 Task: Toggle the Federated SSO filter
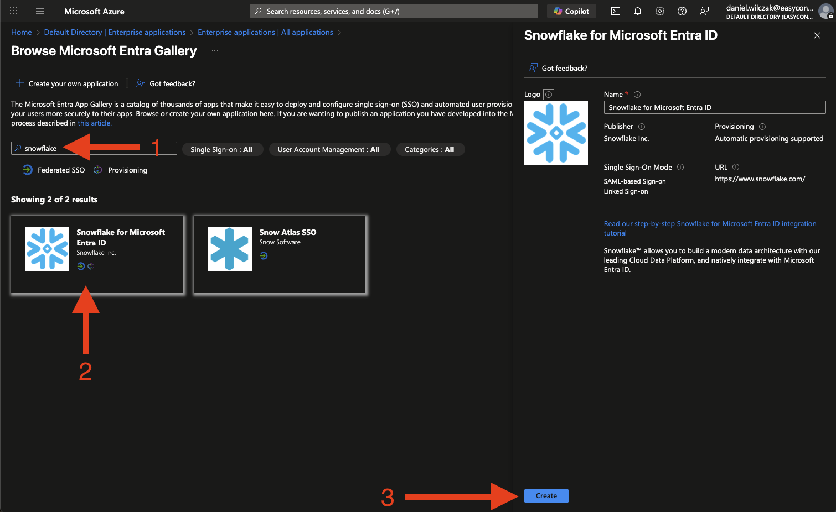[54, 170]
